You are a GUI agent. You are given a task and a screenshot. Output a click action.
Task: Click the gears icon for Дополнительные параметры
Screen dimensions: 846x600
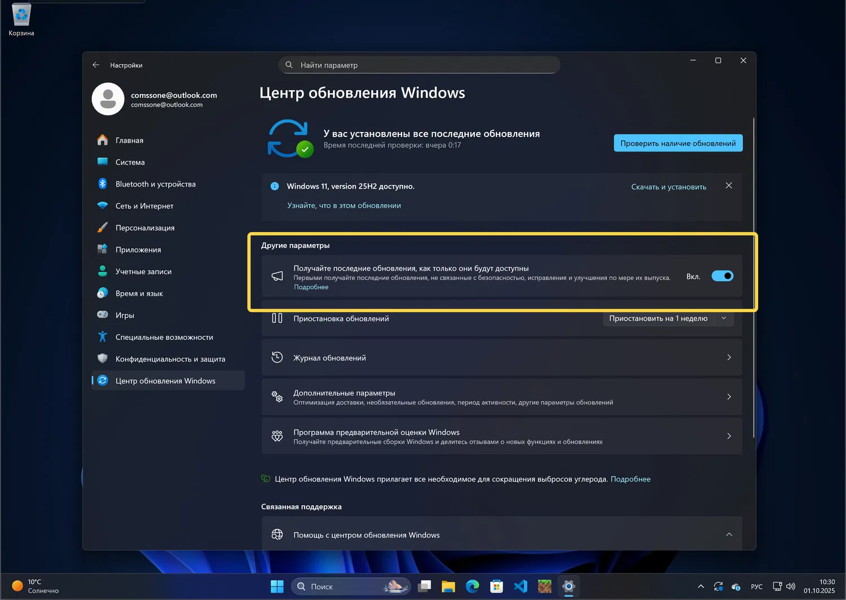(x=277, y=397)
